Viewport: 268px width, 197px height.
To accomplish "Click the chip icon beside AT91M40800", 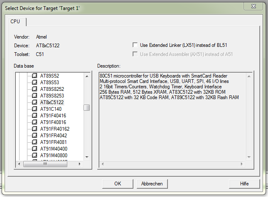I will tap(34, 156).
